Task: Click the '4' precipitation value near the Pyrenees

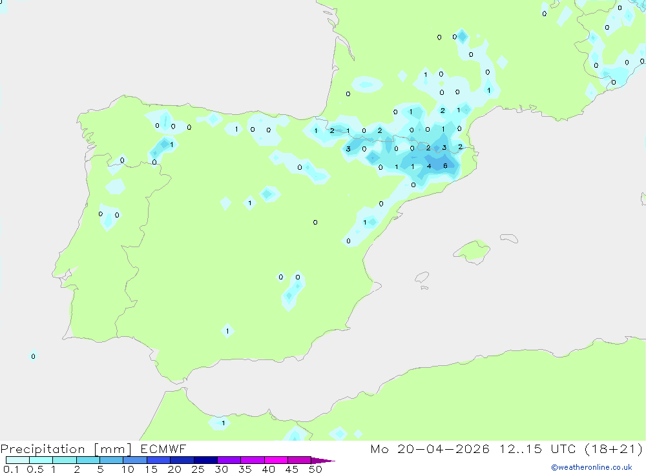Action: click(x=429, y=166)
